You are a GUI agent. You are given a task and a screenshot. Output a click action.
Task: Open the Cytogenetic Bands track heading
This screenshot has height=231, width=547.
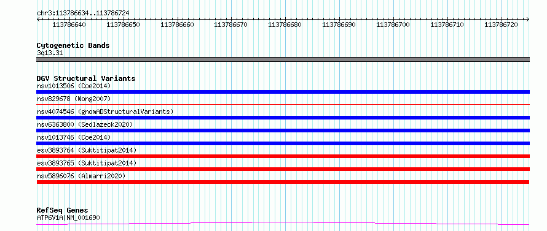click(x=73, y=45)
